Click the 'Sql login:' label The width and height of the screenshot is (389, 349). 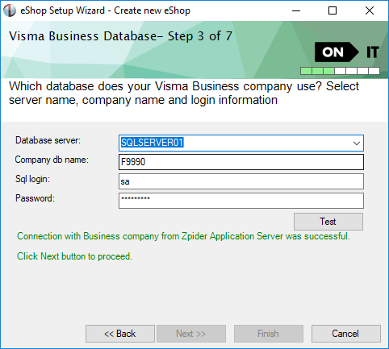(32, 179)
